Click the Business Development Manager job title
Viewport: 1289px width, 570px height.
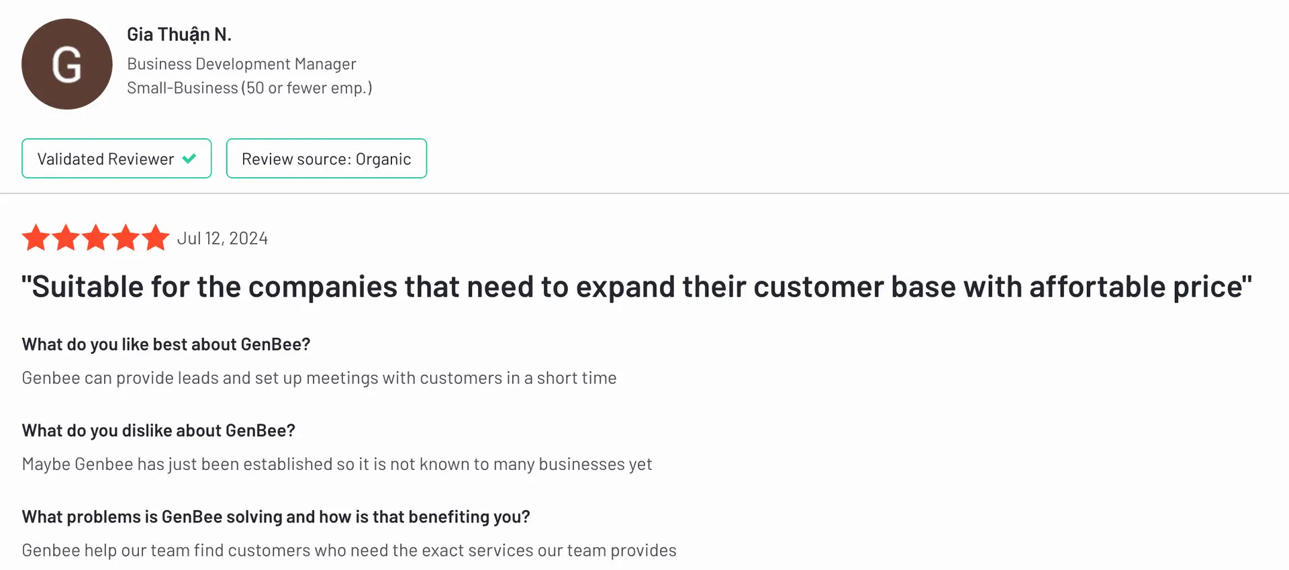tap(242, 64)
